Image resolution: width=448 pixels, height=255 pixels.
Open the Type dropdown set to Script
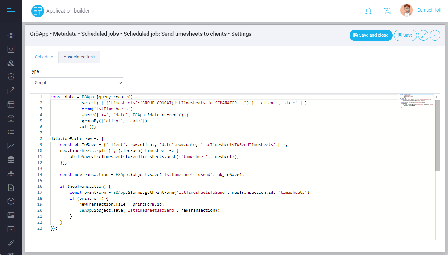coord(77,83)
